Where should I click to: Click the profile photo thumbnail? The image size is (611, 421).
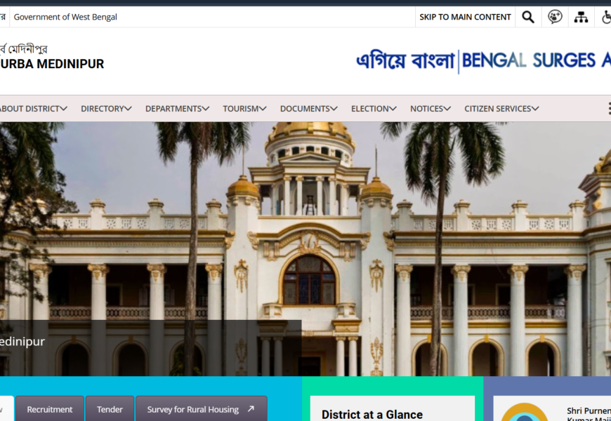coord(525,412)
